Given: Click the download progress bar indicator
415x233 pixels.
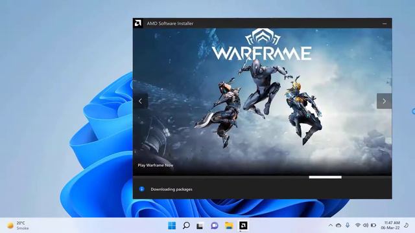Looking at the screenshot, I should tap(325, 177).
